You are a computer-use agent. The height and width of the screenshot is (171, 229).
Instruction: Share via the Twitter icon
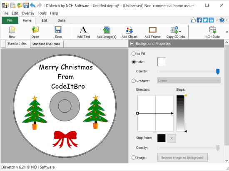pos(205,20)
